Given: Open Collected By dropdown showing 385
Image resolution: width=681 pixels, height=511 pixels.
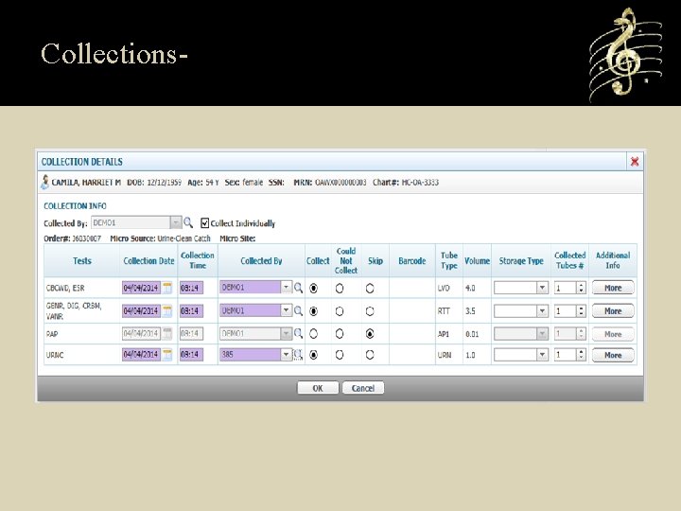Looking at the screenshot, I should (x=286, y=355).
